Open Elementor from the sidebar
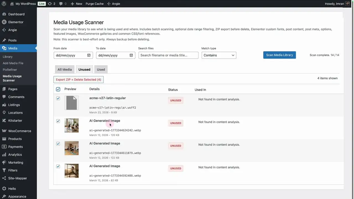Viewport: 354px width, 199px height. click(x=16, y=22)
